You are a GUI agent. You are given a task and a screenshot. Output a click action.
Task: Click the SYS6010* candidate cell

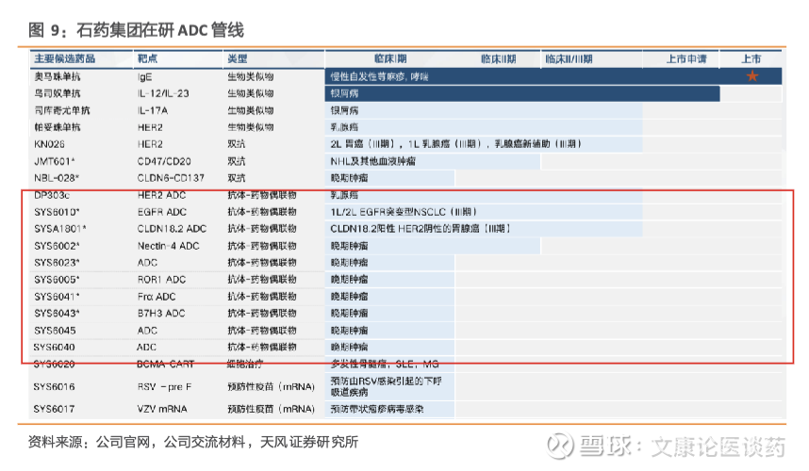tap(57, 212)
